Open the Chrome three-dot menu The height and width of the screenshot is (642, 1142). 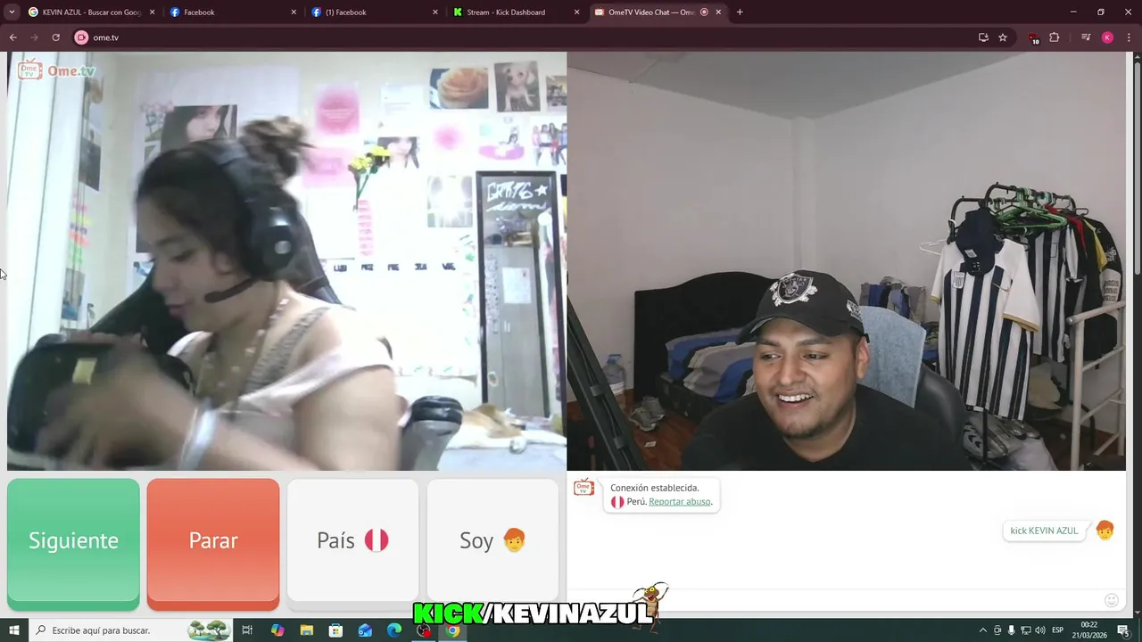pos(1130,37)
